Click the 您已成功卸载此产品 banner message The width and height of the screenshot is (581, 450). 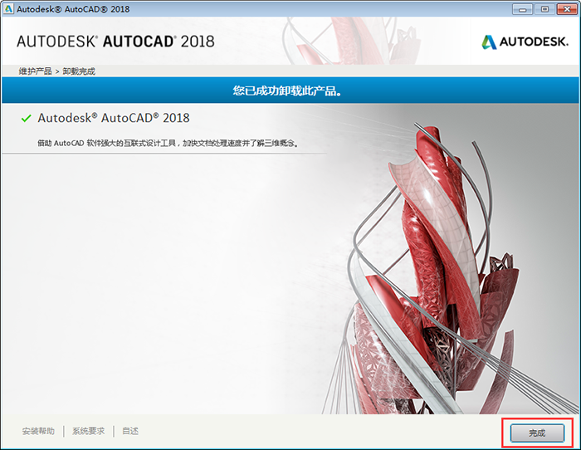(287, 90)
